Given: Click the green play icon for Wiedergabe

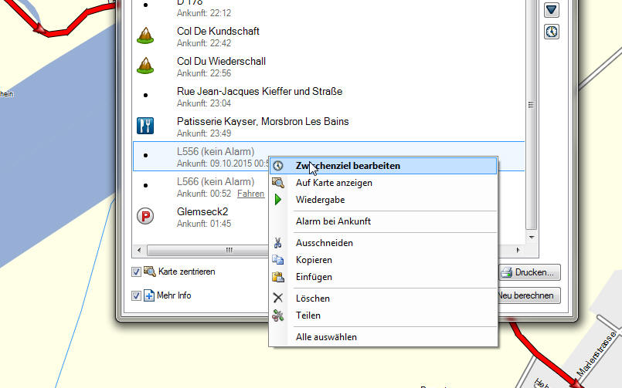Looking at the screenshot, I should coord(278,200).
